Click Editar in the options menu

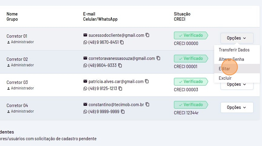225,69
